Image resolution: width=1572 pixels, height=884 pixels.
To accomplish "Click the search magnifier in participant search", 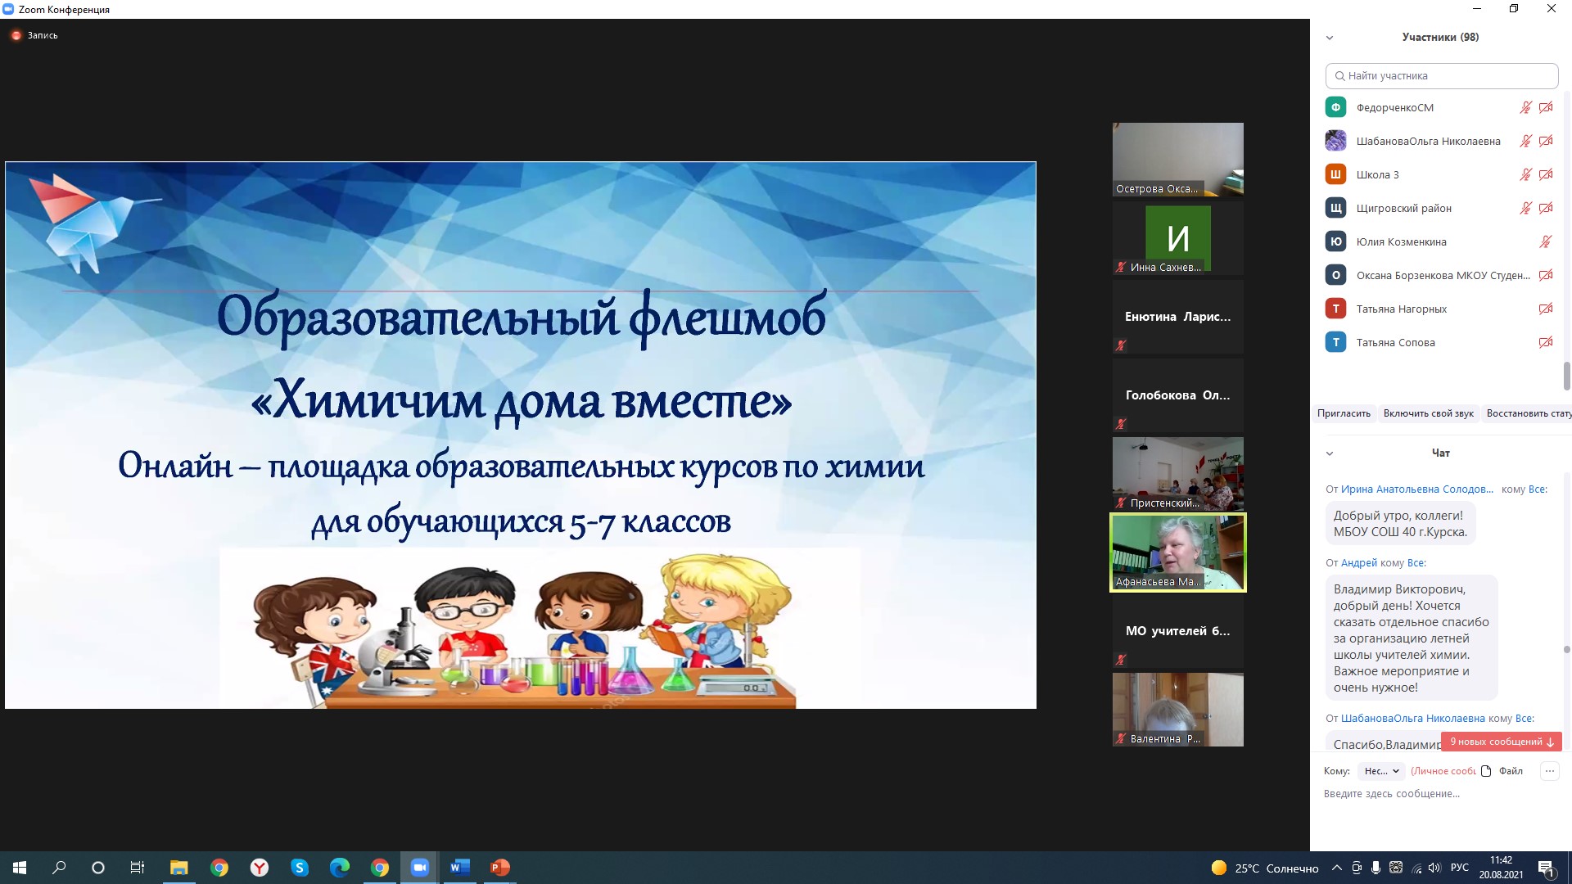I will 1339,76.
